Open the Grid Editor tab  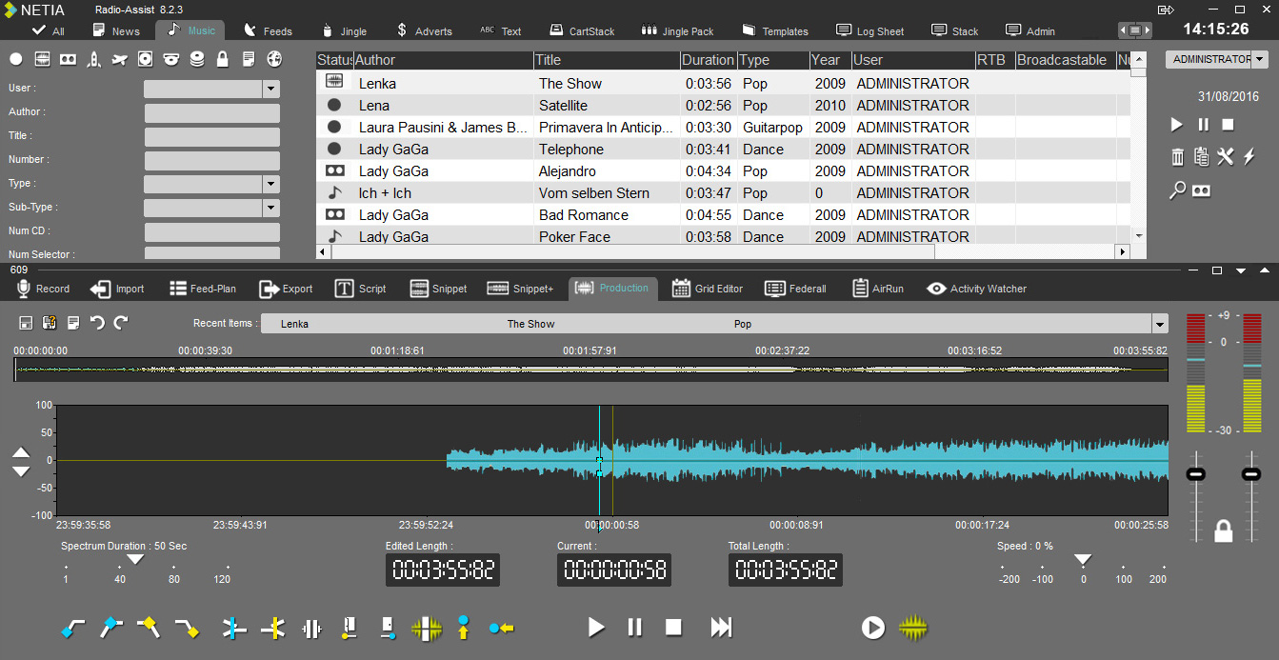[x=707, y=289]
